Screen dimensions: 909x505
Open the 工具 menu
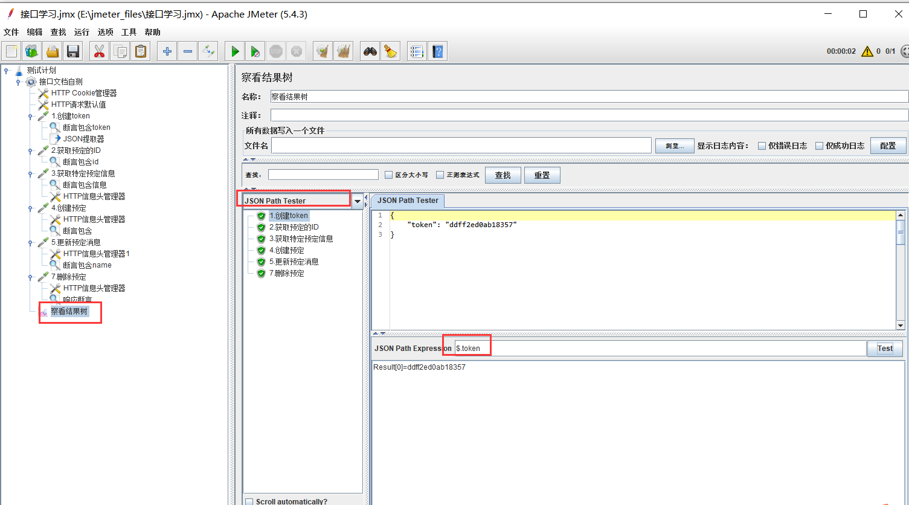click(x=129, y=32)
